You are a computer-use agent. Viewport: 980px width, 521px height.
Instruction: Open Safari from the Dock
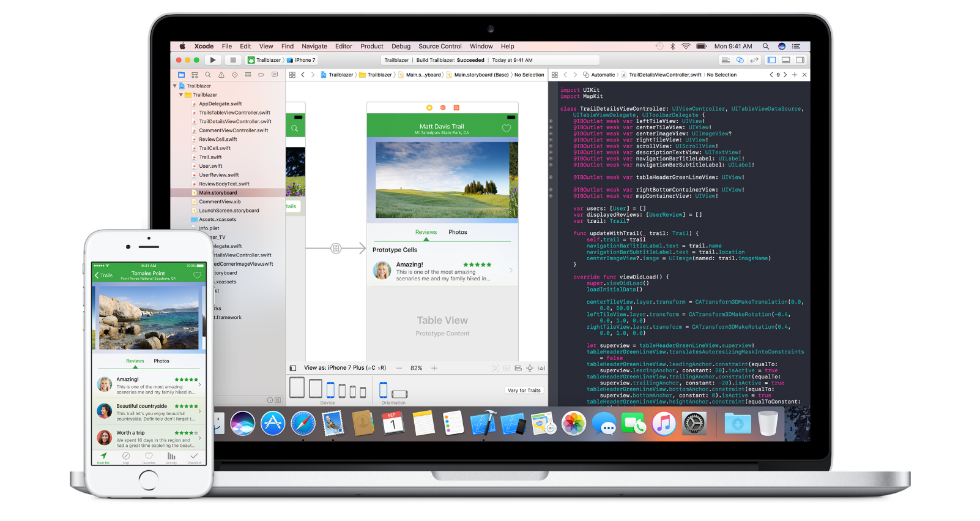[303, 423]
